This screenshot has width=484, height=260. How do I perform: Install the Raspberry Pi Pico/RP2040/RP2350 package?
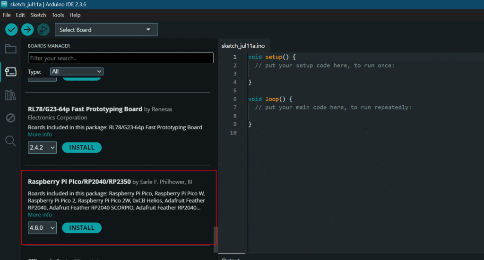point(82,228)
